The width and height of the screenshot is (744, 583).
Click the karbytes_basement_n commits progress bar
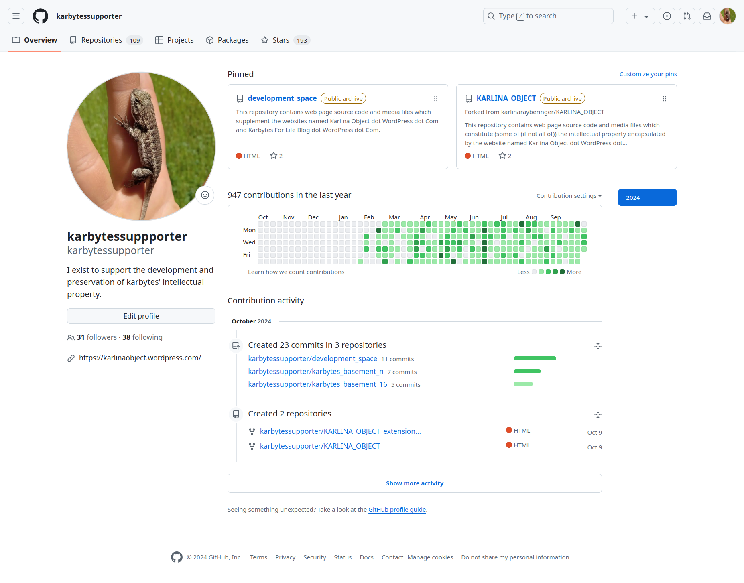coord(527,371)
